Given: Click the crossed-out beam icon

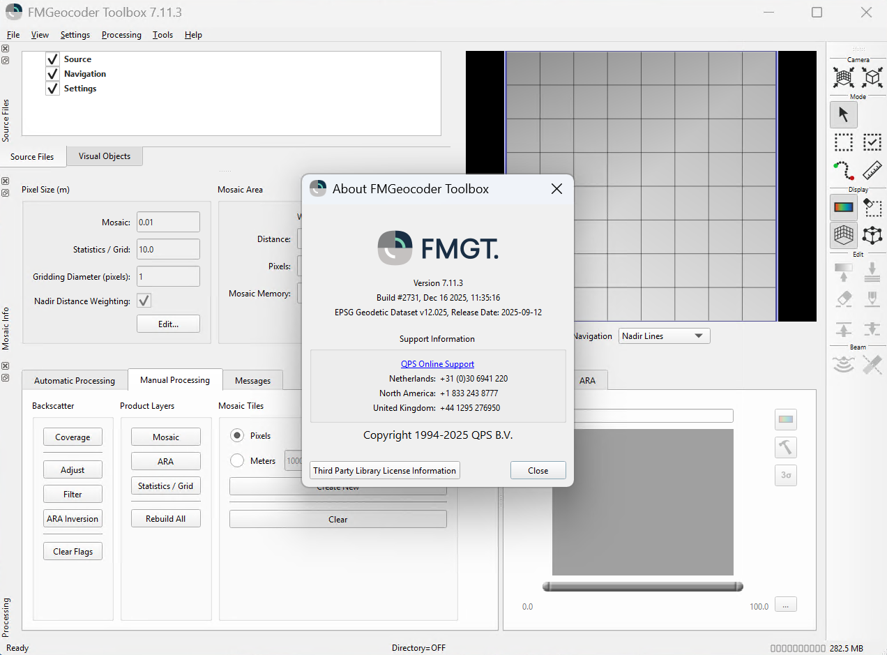Looking at the screenshot, I should (x=872, y=364).
